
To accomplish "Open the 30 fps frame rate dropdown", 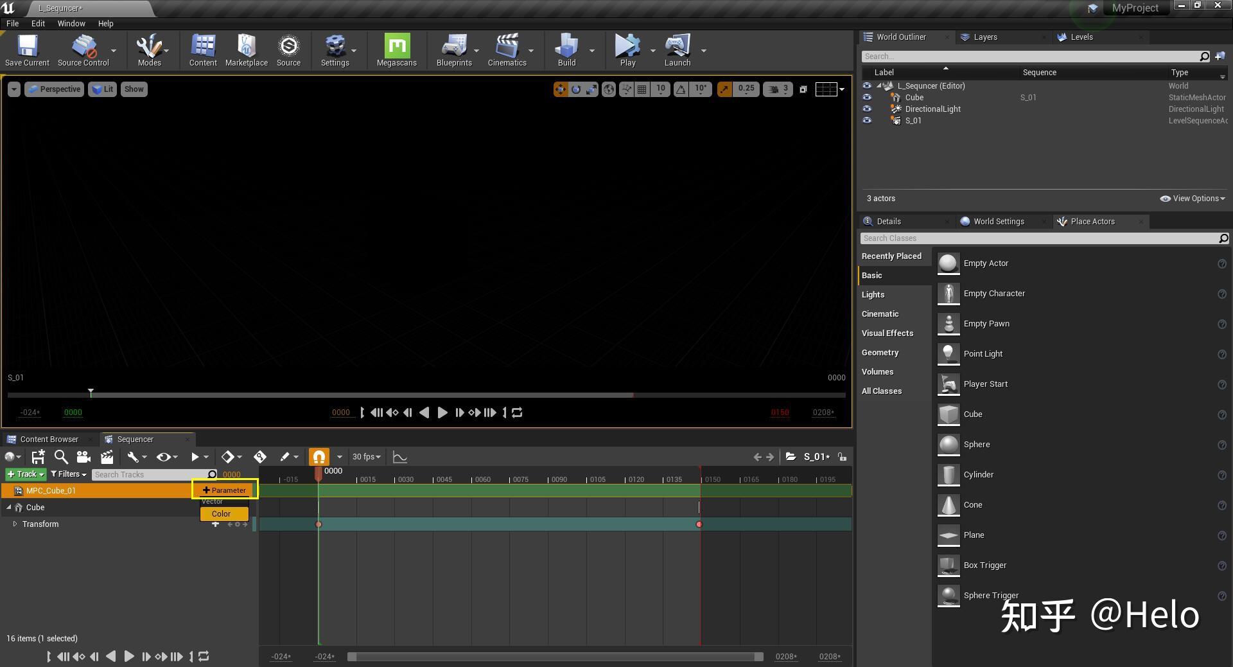I will click(365, 456).
